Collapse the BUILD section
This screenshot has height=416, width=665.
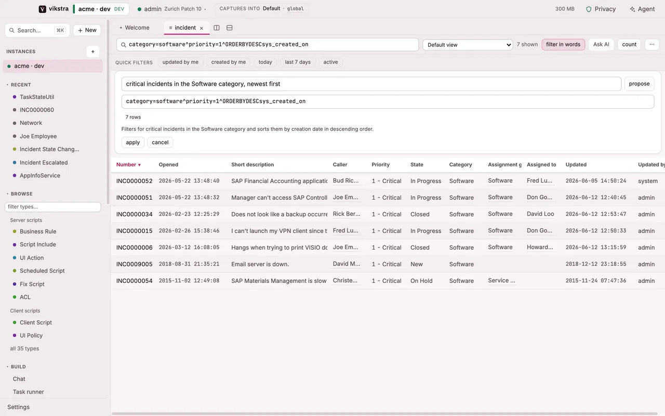point(16,367)
